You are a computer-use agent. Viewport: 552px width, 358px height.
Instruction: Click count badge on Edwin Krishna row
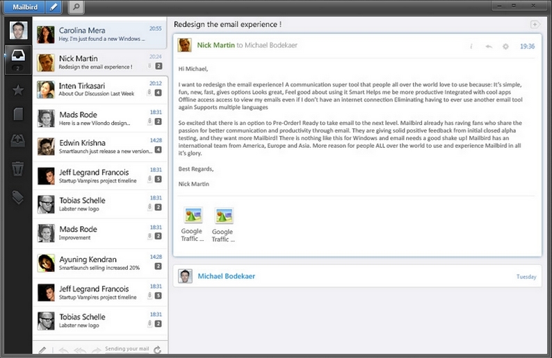coord(159,150)
